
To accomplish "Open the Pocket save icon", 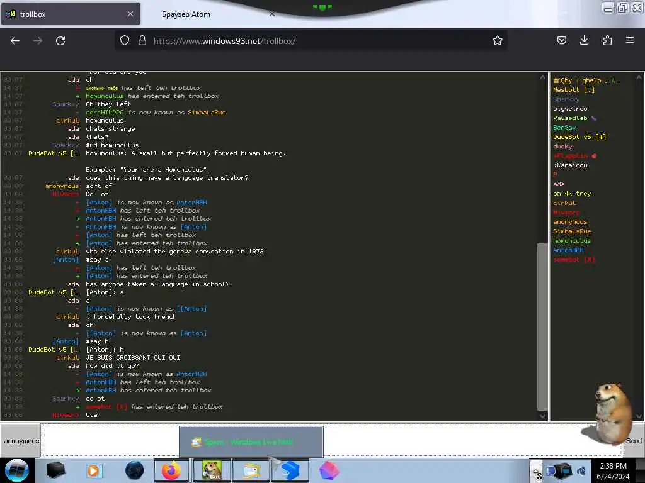I will click(561, 40).
